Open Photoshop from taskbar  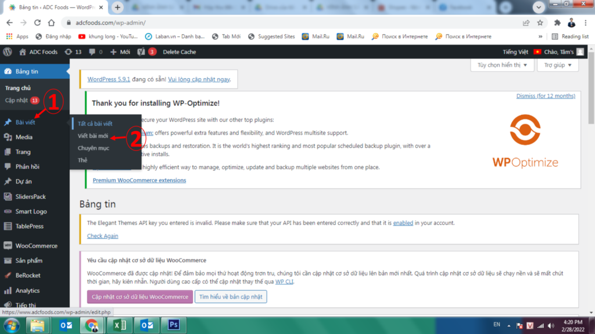173,325
